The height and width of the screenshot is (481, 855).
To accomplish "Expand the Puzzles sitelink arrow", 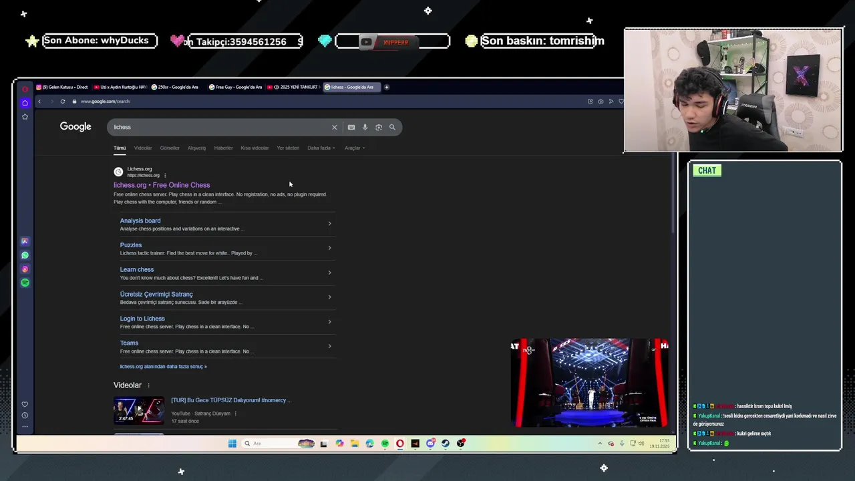I will click(x=329, y=248).
